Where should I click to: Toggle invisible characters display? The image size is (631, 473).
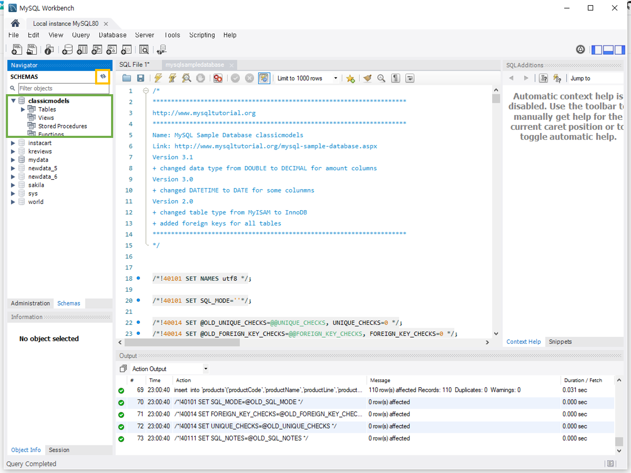pyautogui.click(x=396, y=78)
